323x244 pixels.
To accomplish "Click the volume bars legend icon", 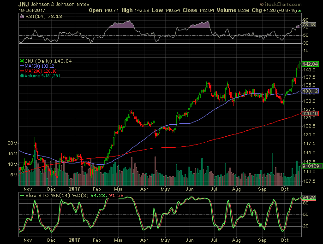I will pyautogui.click(x=22, y=76).
